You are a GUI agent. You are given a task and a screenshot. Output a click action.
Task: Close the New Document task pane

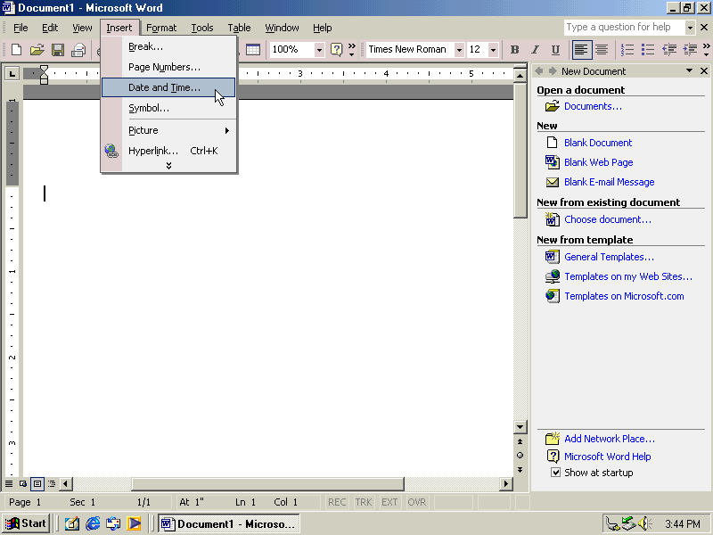tap(704, 71)
